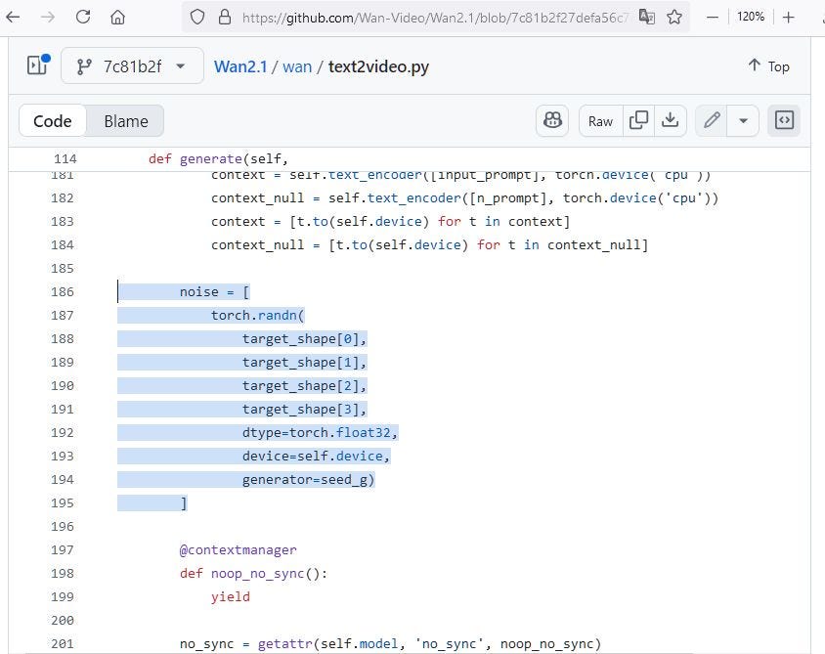Click line number 182
Viewport: 825px width, 654px height.
click(63, 198)
